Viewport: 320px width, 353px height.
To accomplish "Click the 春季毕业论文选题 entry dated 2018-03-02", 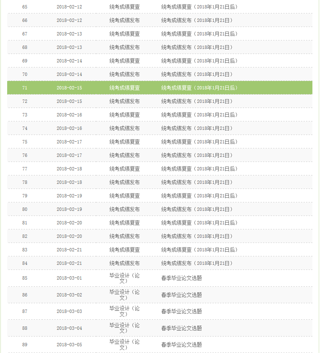I will point(181,295).
